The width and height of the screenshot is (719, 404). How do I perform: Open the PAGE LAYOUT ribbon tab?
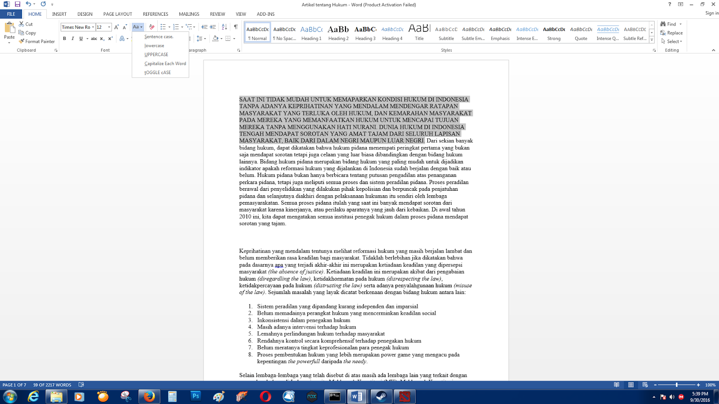(118, 14)
